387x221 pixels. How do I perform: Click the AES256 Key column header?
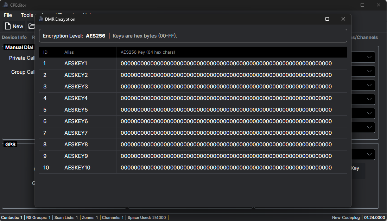(x=148, y=52)
